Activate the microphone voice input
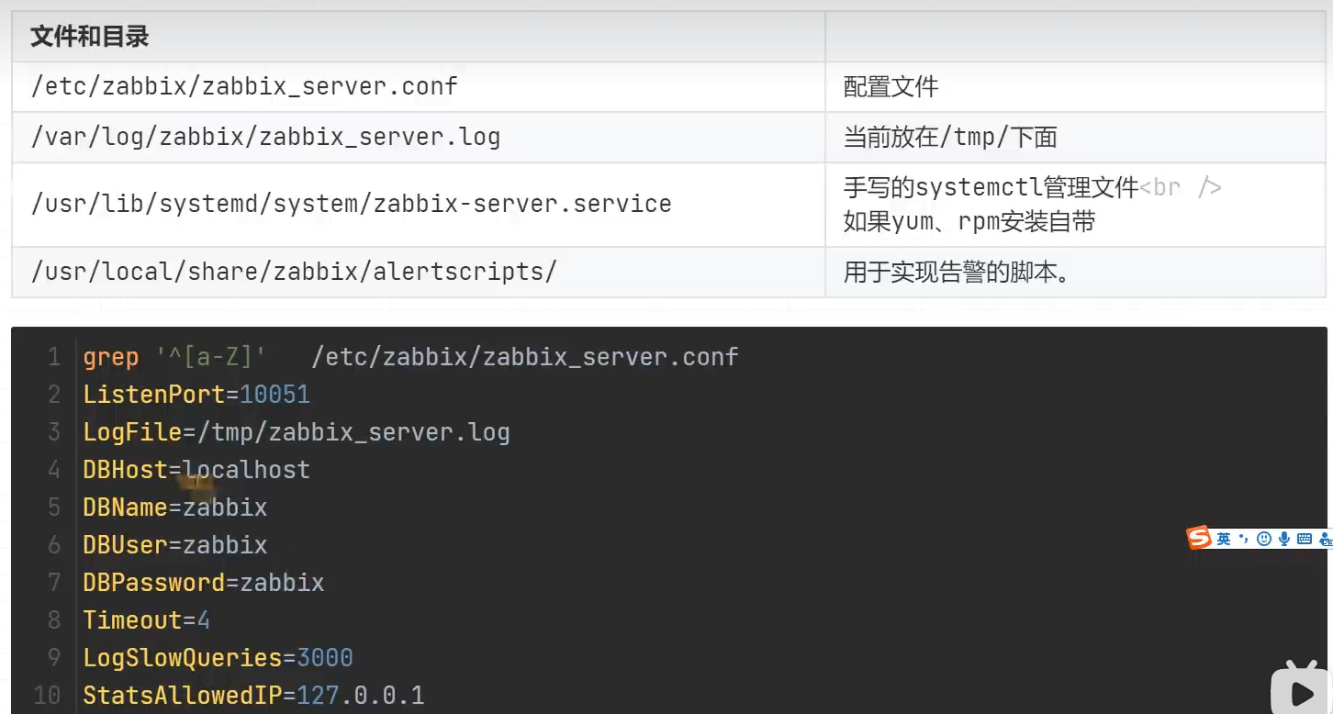 1284,539
